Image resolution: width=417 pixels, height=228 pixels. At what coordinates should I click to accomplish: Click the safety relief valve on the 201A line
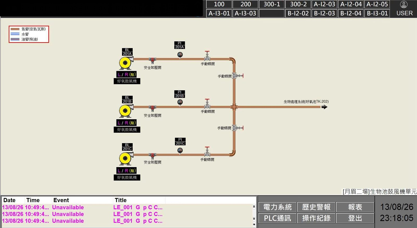click(x=152, y=60)
